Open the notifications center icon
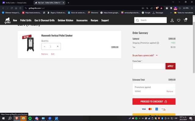 [x=191, y=119]
